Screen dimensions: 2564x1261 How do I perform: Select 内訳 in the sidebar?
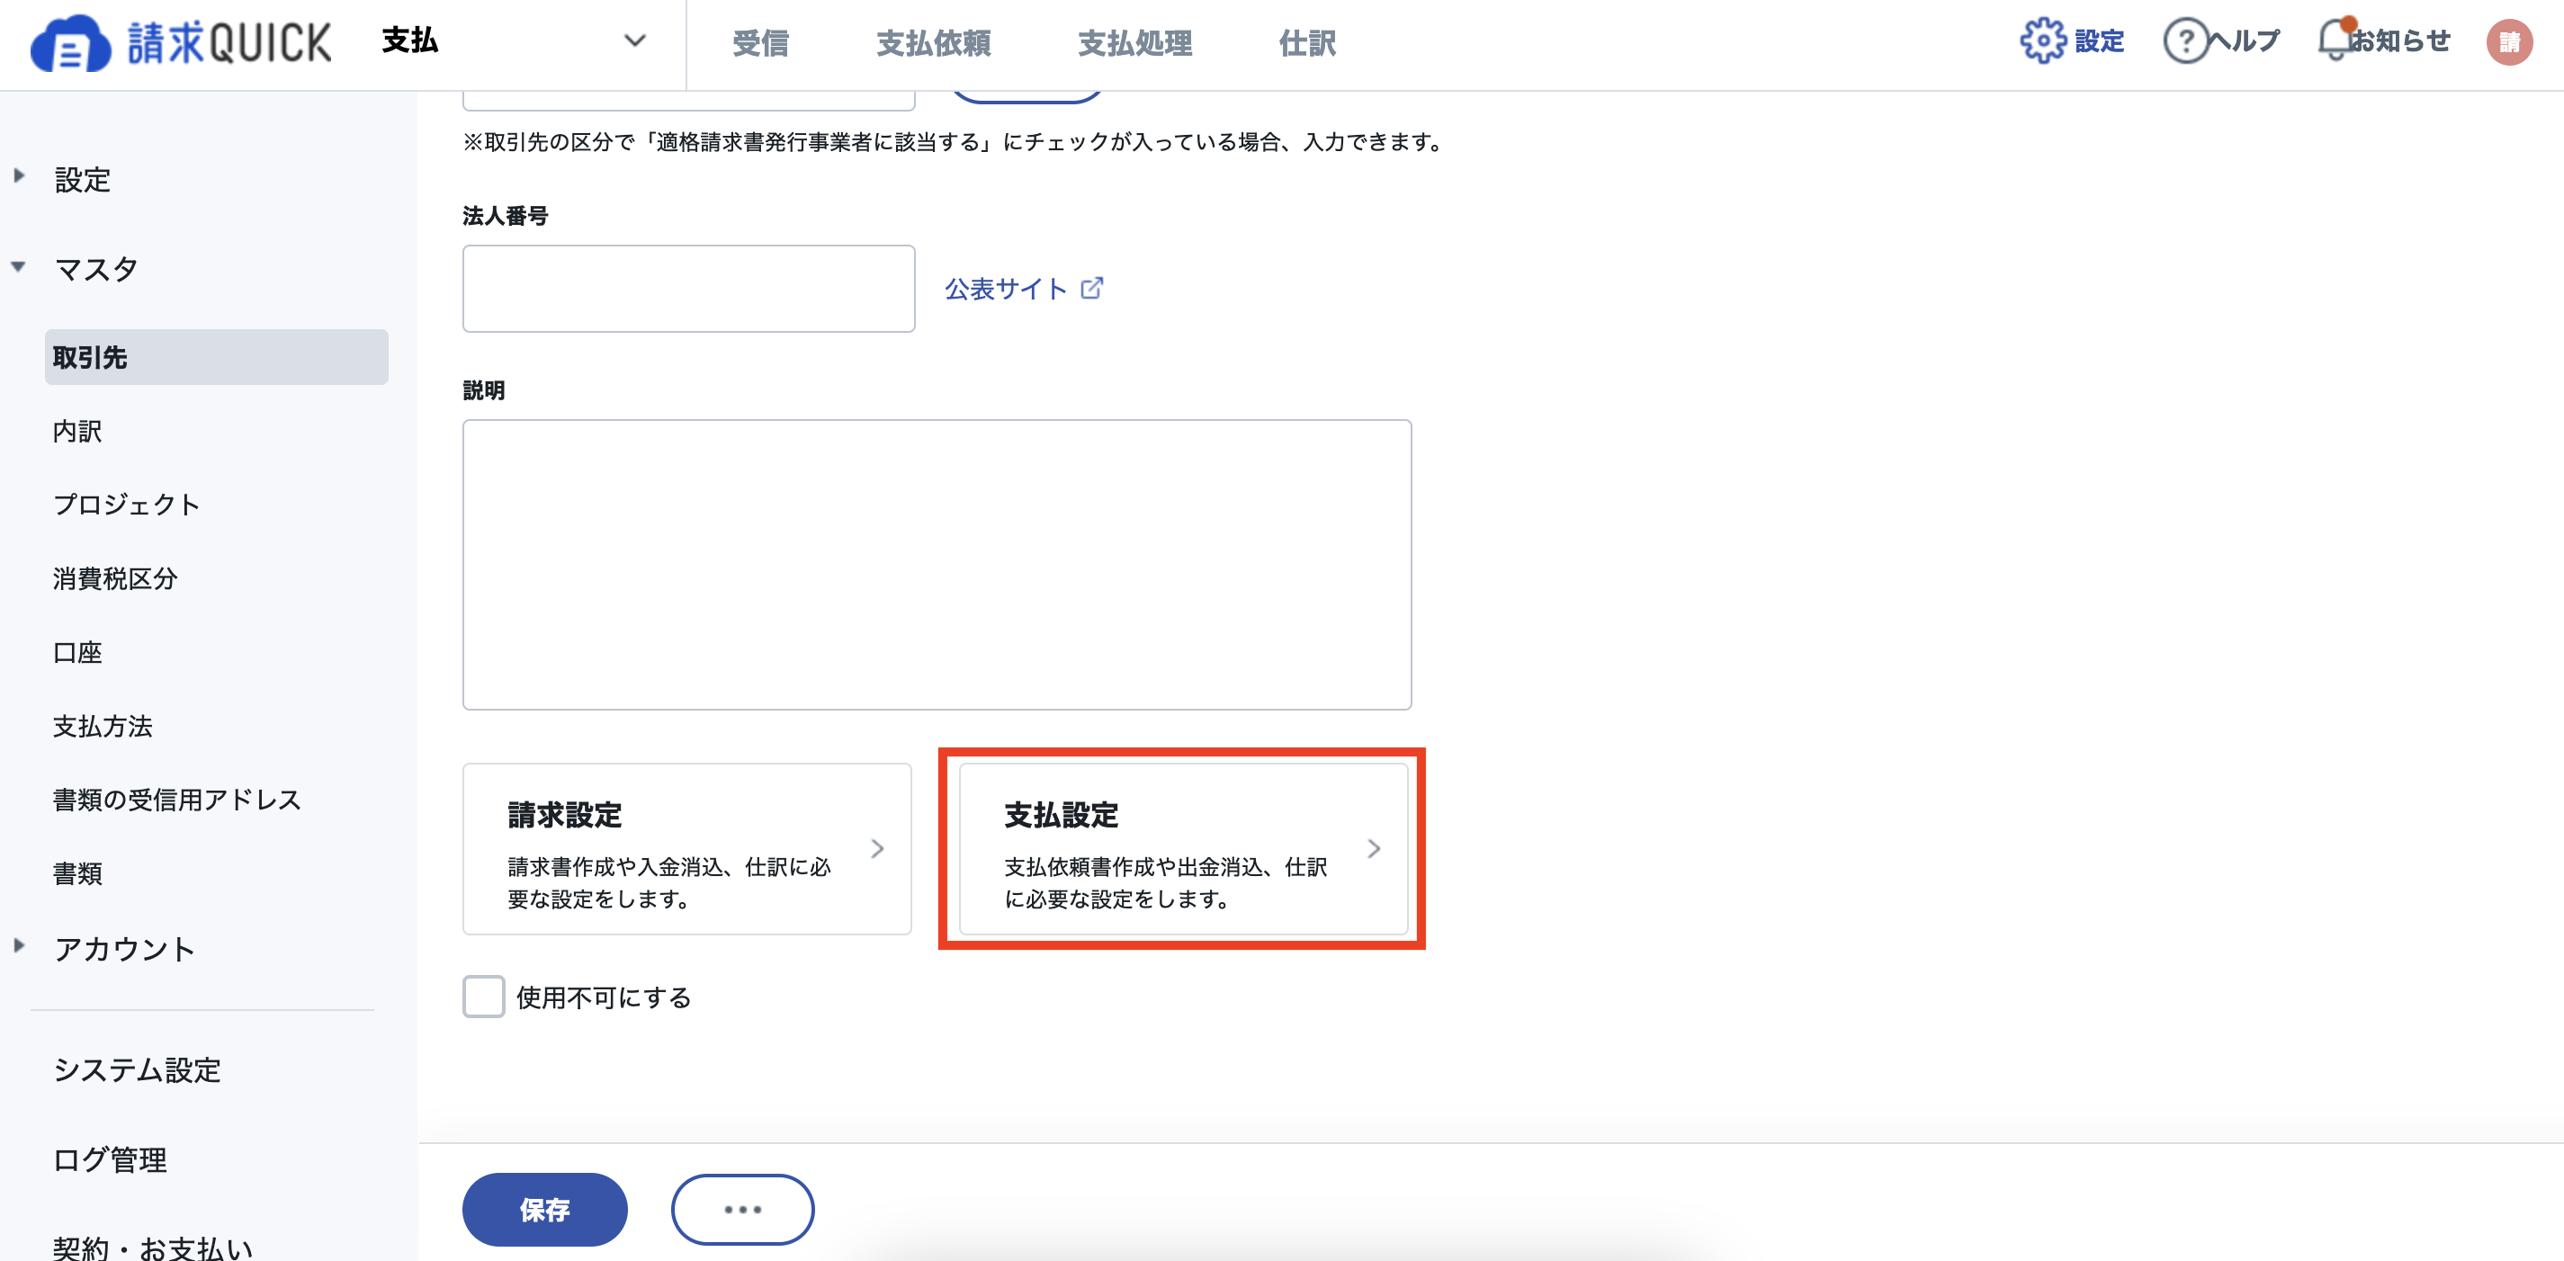pos(77,431)
